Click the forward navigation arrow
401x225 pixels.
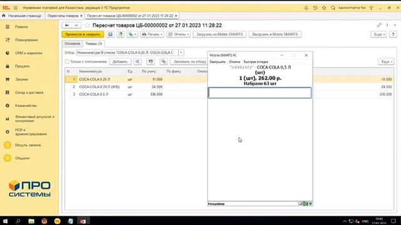point(76,25)
